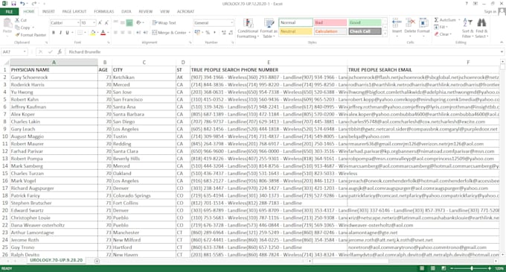Open Find & Select binoculars

[481, 28]
